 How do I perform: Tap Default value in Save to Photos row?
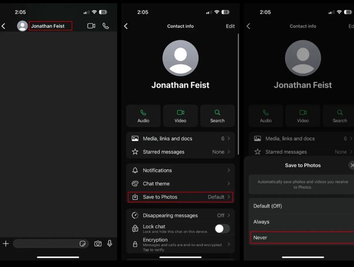point(216,197)
